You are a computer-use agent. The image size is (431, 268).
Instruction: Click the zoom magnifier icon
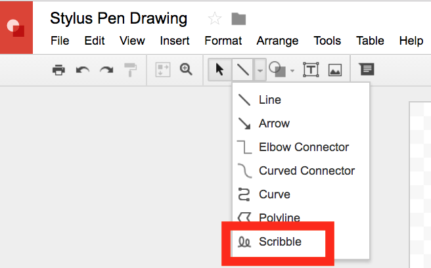point(186,69)
